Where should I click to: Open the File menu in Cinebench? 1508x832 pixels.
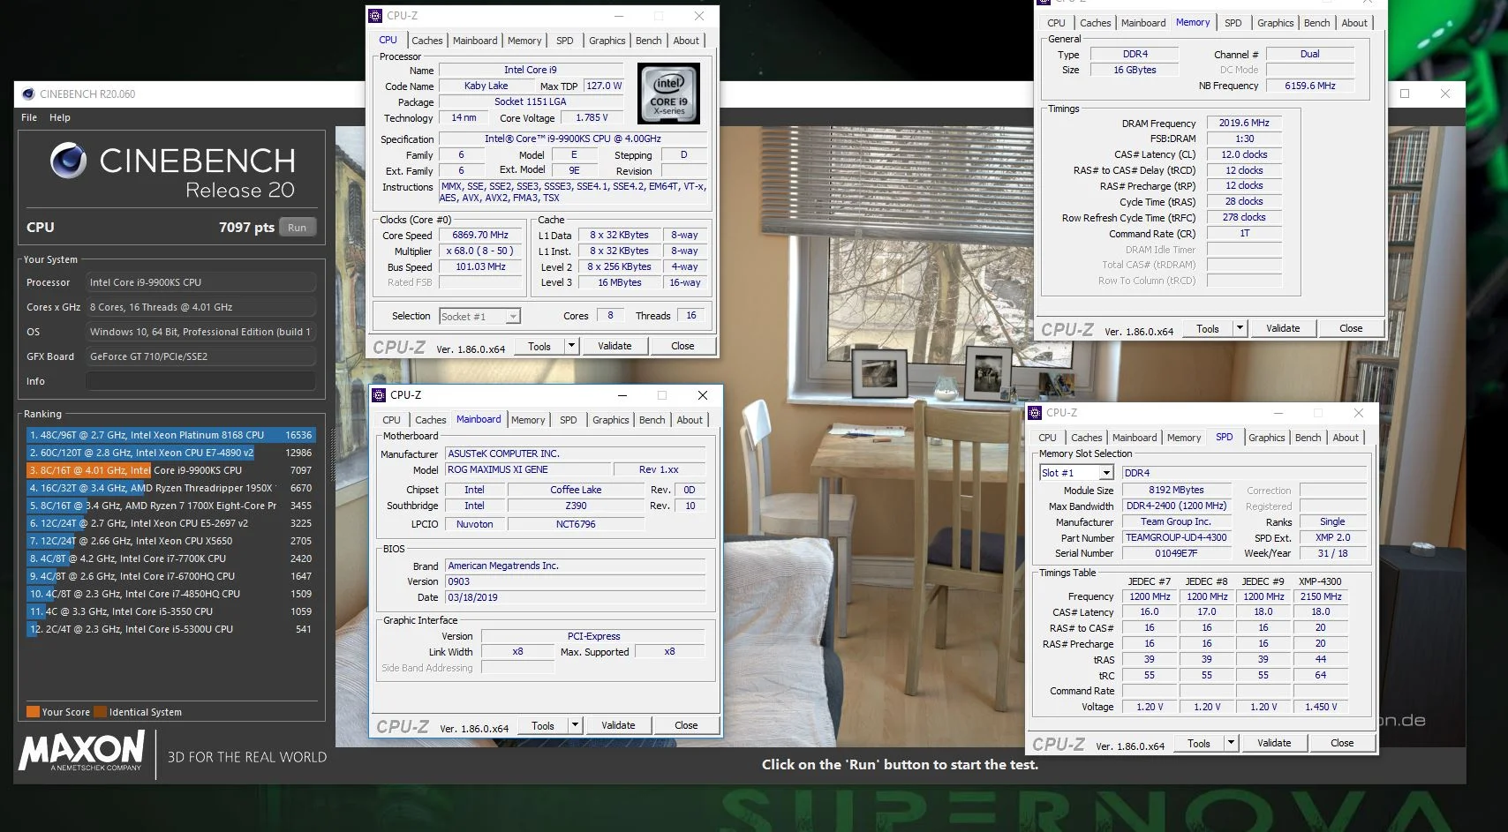click(29, 117)
